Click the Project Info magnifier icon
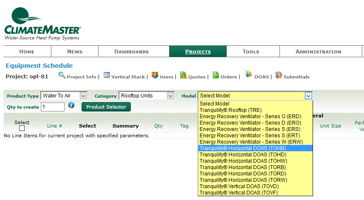This screenshot has height=200, width=364. 62,75
